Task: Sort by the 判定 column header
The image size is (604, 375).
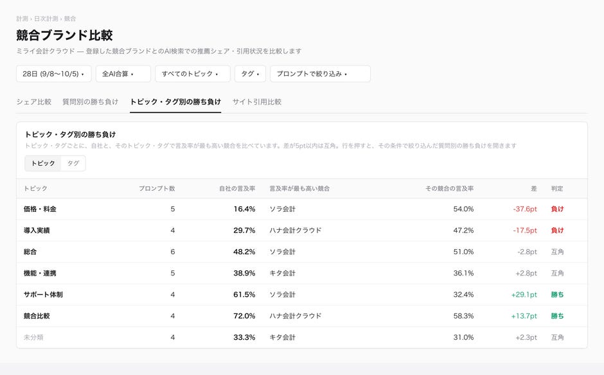Action: pos(557,188)
